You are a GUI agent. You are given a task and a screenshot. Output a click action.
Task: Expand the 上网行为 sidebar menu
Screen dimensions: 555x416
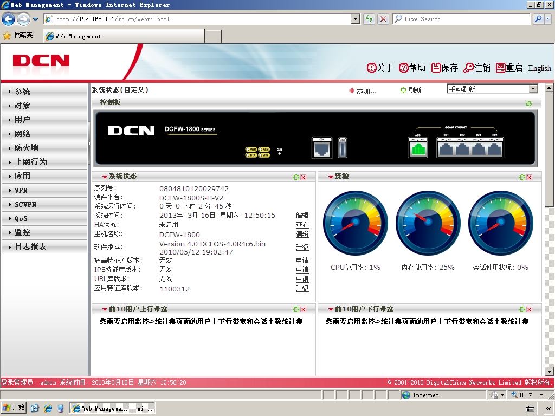click(x=44, y=161)
